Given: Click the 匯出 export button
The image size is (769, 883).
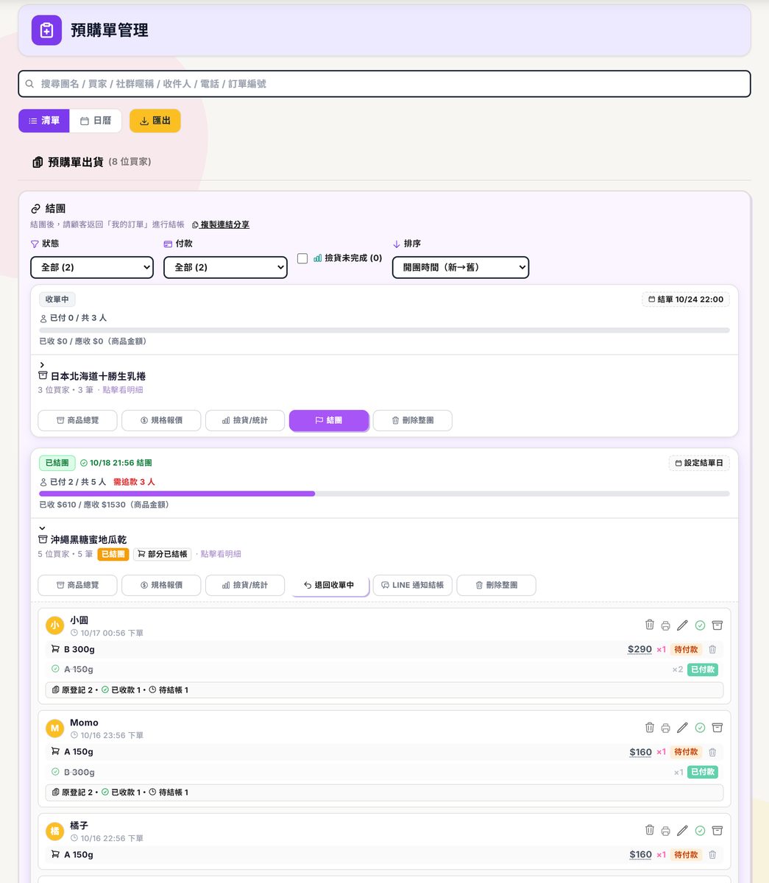Looking at the screenshot, I should tap(155, 121).
